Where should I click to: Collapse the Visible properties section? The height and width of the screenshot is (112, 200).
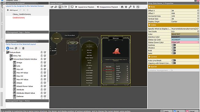pos(149,25)
